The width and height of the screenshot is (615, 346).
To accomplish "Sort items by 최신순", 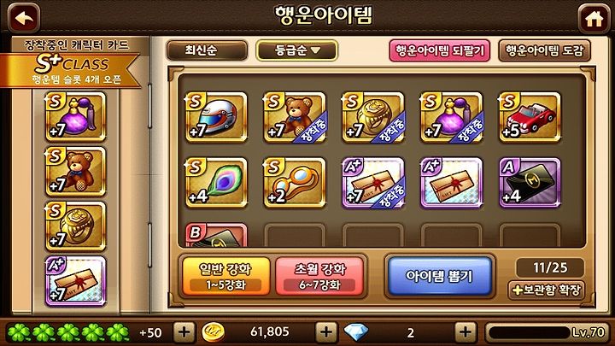I will click(x=207, y=50).
